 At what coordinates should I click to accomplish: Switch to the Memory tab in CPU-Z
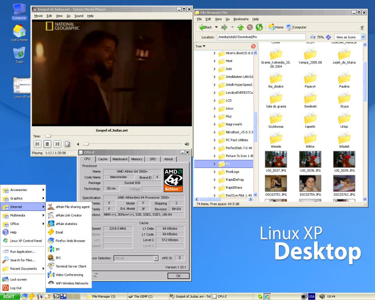[x=137, y=159]
